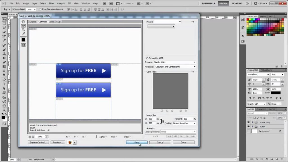This screenshot has width=288, height=162.
Task: Switch to the 2-Up tab
Action: (52, 22)
